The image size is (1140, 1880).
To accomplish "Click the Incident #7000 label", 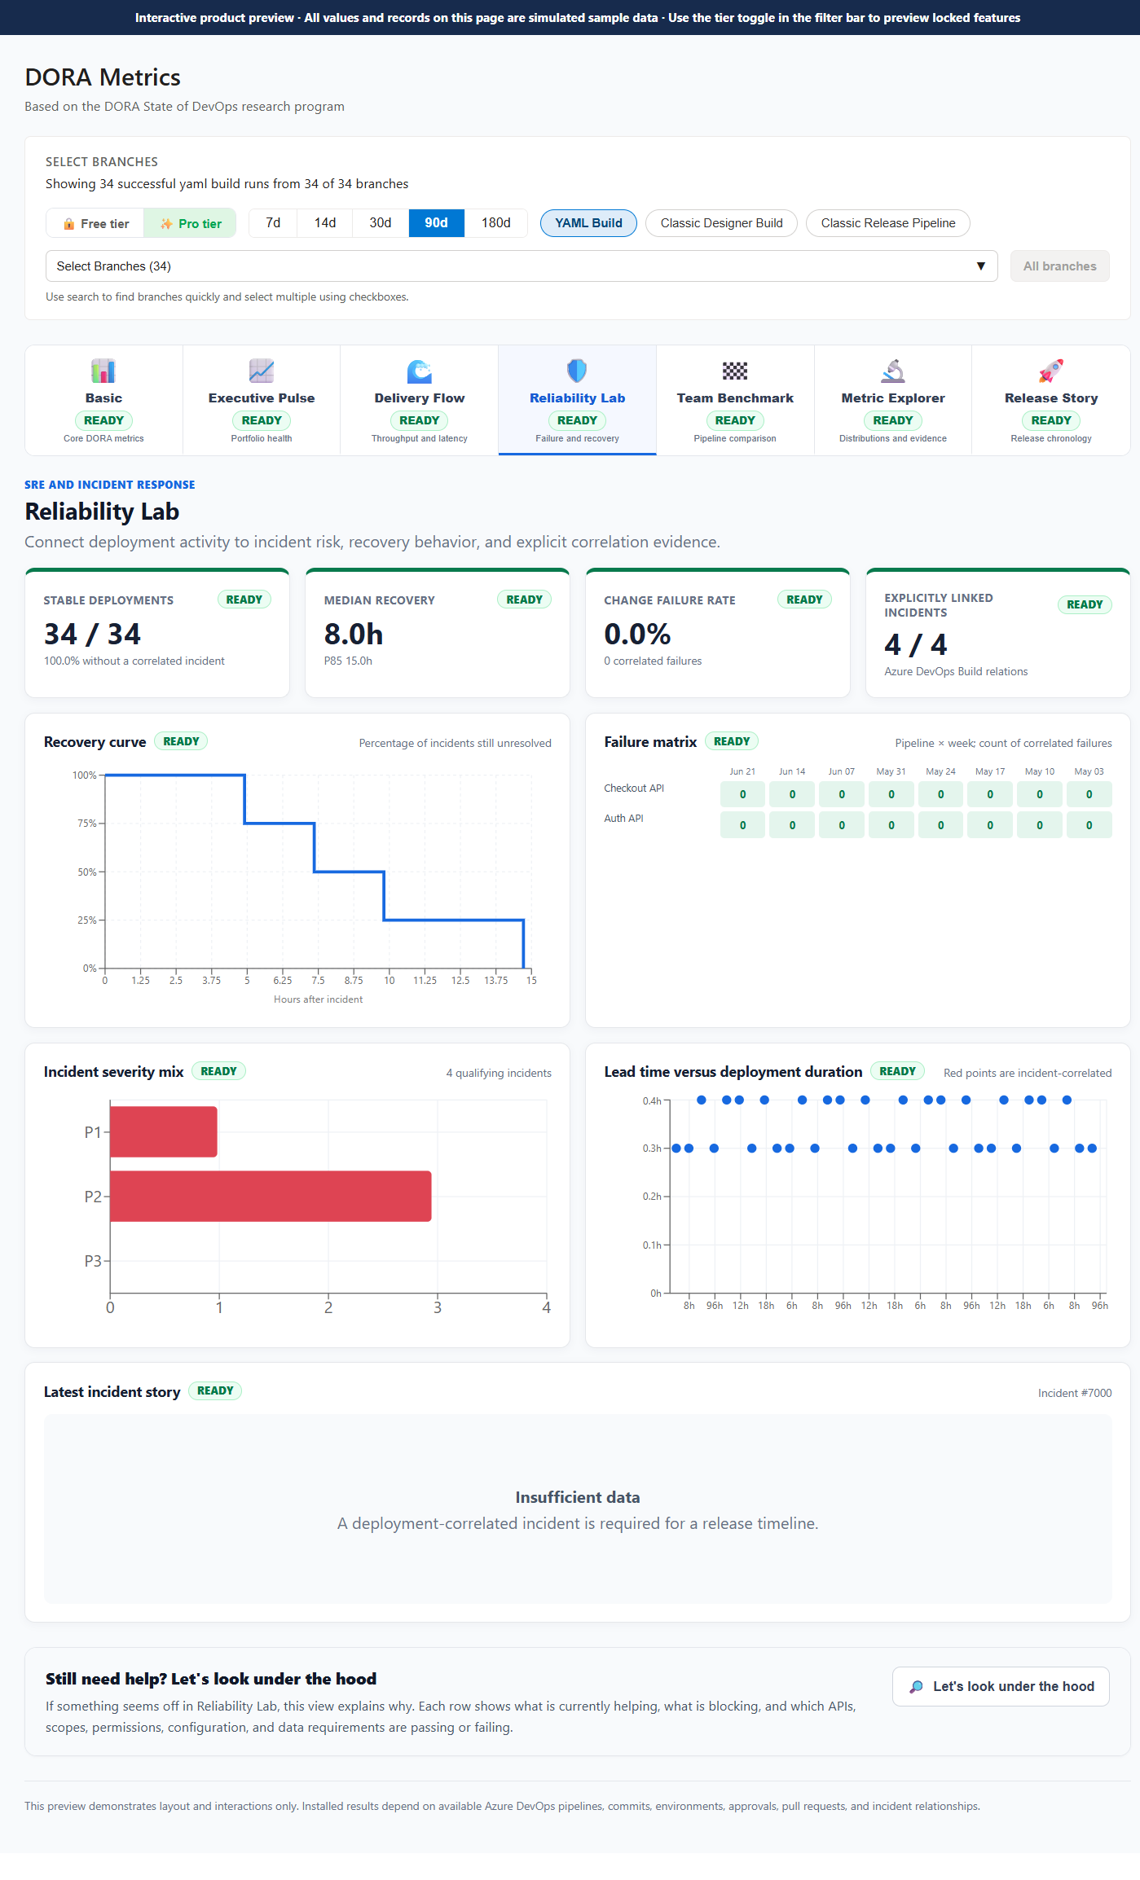I will tap(1075, 1394).
